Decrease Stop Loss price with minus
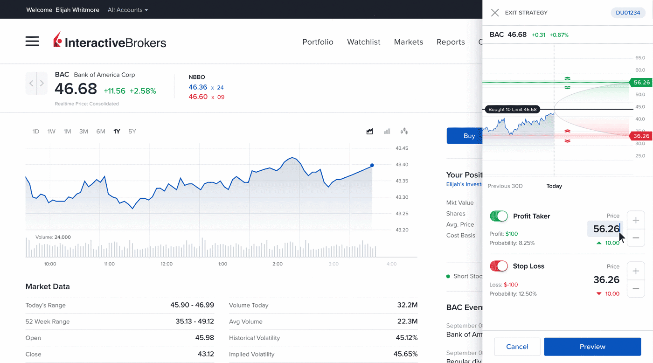Screen dimensions: 653x363 pos(636,288)
